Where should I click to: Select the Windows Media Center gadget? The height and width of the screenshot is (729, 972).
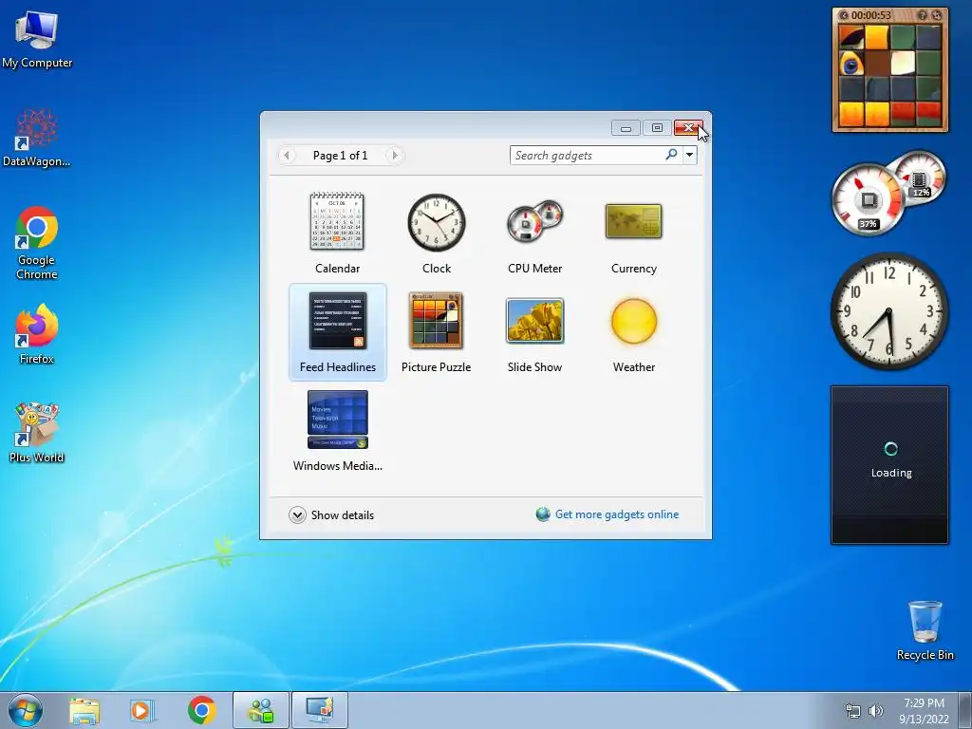[x=337, y=431]
